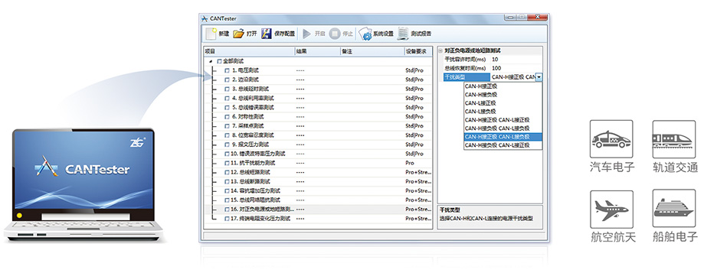This screenshot has width=704, height=276.
Task: Select row 12. 总线短路测试
Action: tap(318, 173)
